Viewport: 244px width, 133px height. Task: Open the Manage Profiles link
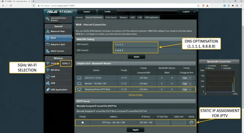pos(135,95)
